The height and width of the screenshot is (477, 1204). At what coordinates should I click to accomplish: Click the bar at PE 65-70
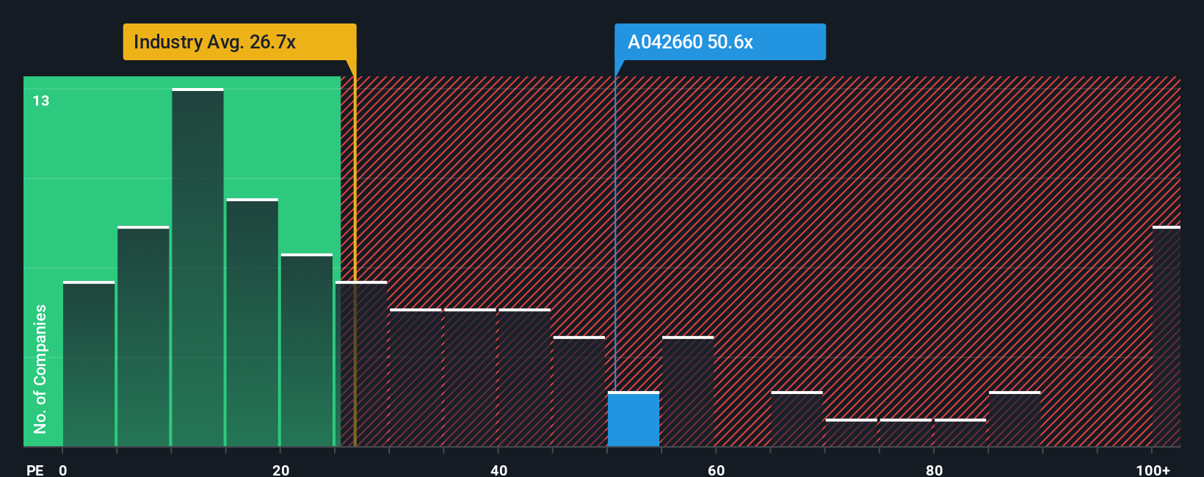pyautogui.click(x=797, y=419)
